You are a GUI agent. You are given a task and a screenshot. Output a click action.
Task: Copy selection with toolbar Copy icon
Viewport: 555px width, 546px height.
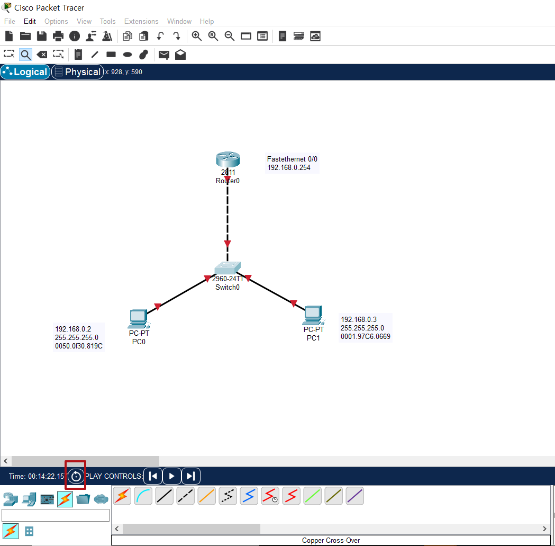128,36
